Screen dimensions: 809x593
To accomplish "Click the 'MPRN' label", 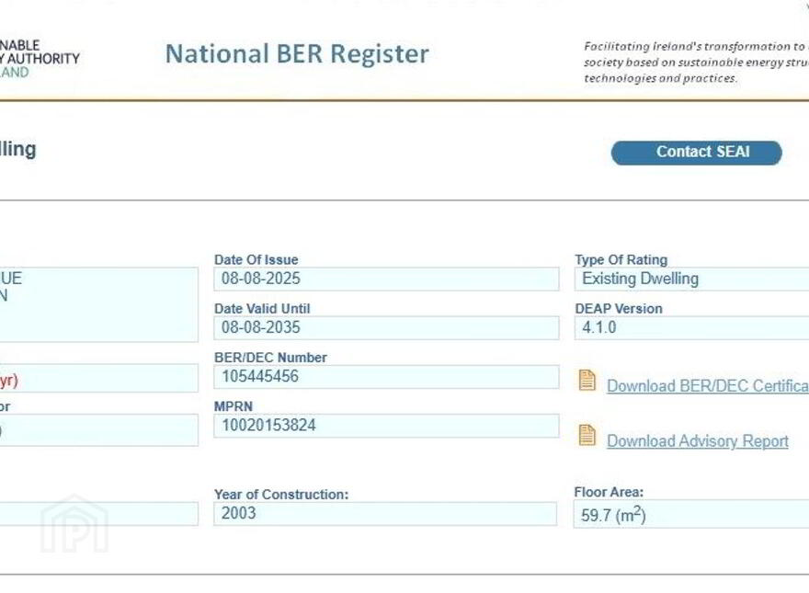I will 234,406.
